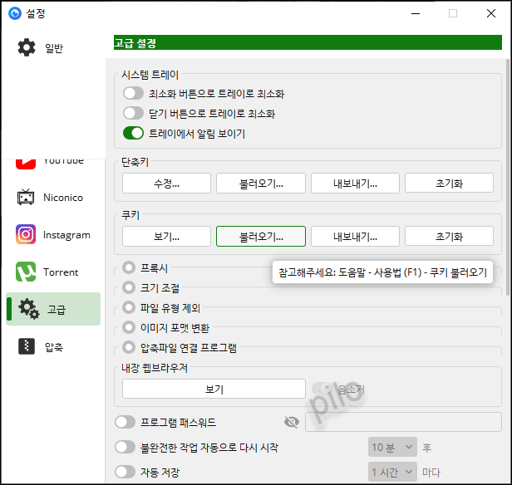Viewport: 512px width, 485px height.
Task: Click the program password input field
Action: click(403, 422)
